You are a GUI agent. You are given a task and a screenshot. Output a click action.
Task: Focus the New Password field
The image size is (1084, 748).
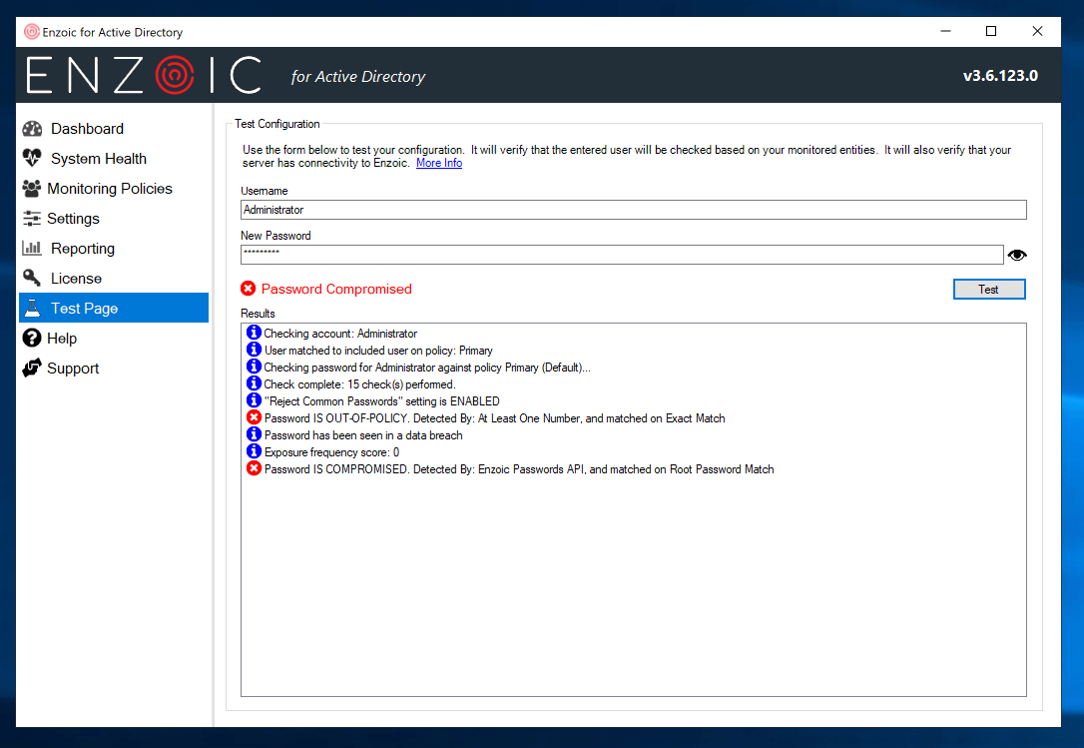[621, 255]
